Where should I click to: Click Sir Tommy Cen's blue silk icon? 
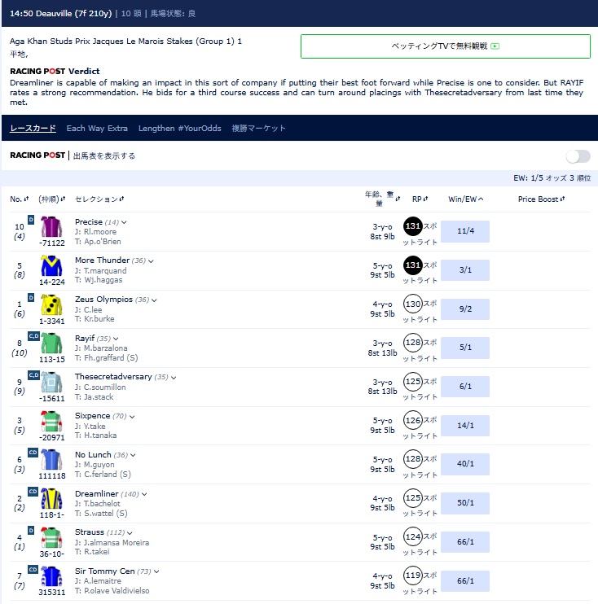tap(51, 576)
